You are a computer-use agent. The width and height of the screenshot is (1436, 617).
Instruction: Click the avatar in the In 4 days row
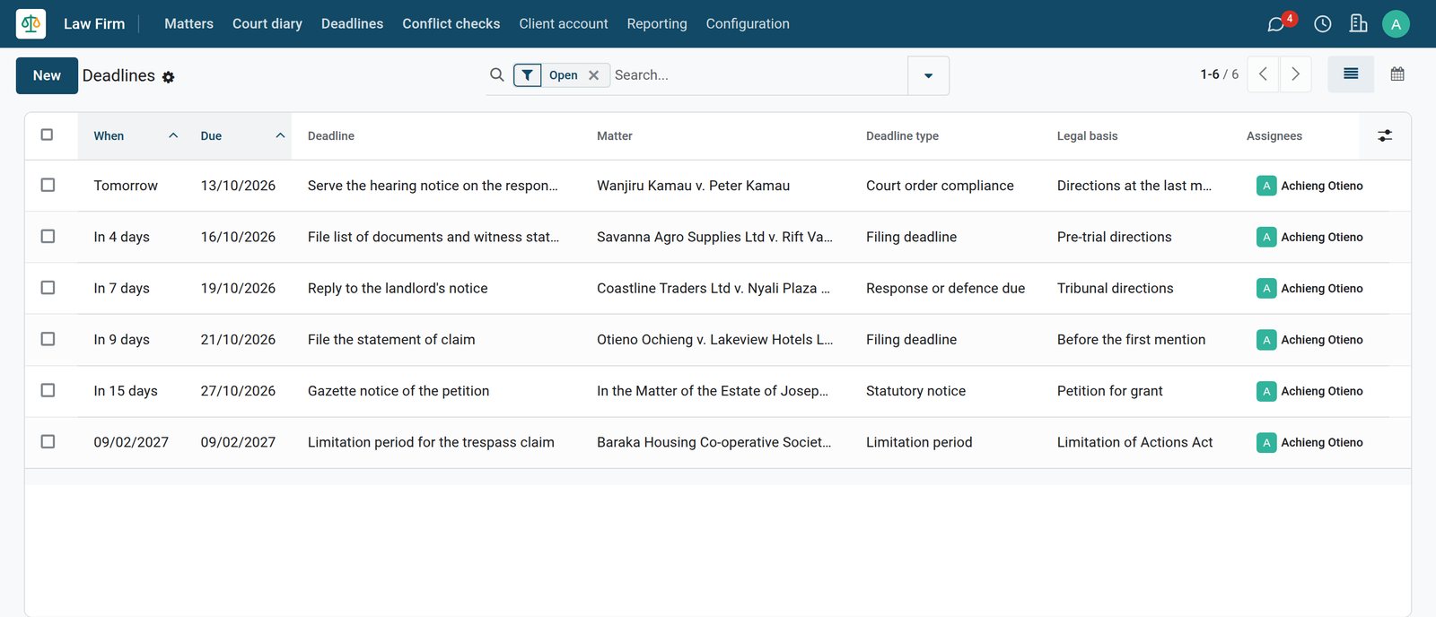(1266, 237)
